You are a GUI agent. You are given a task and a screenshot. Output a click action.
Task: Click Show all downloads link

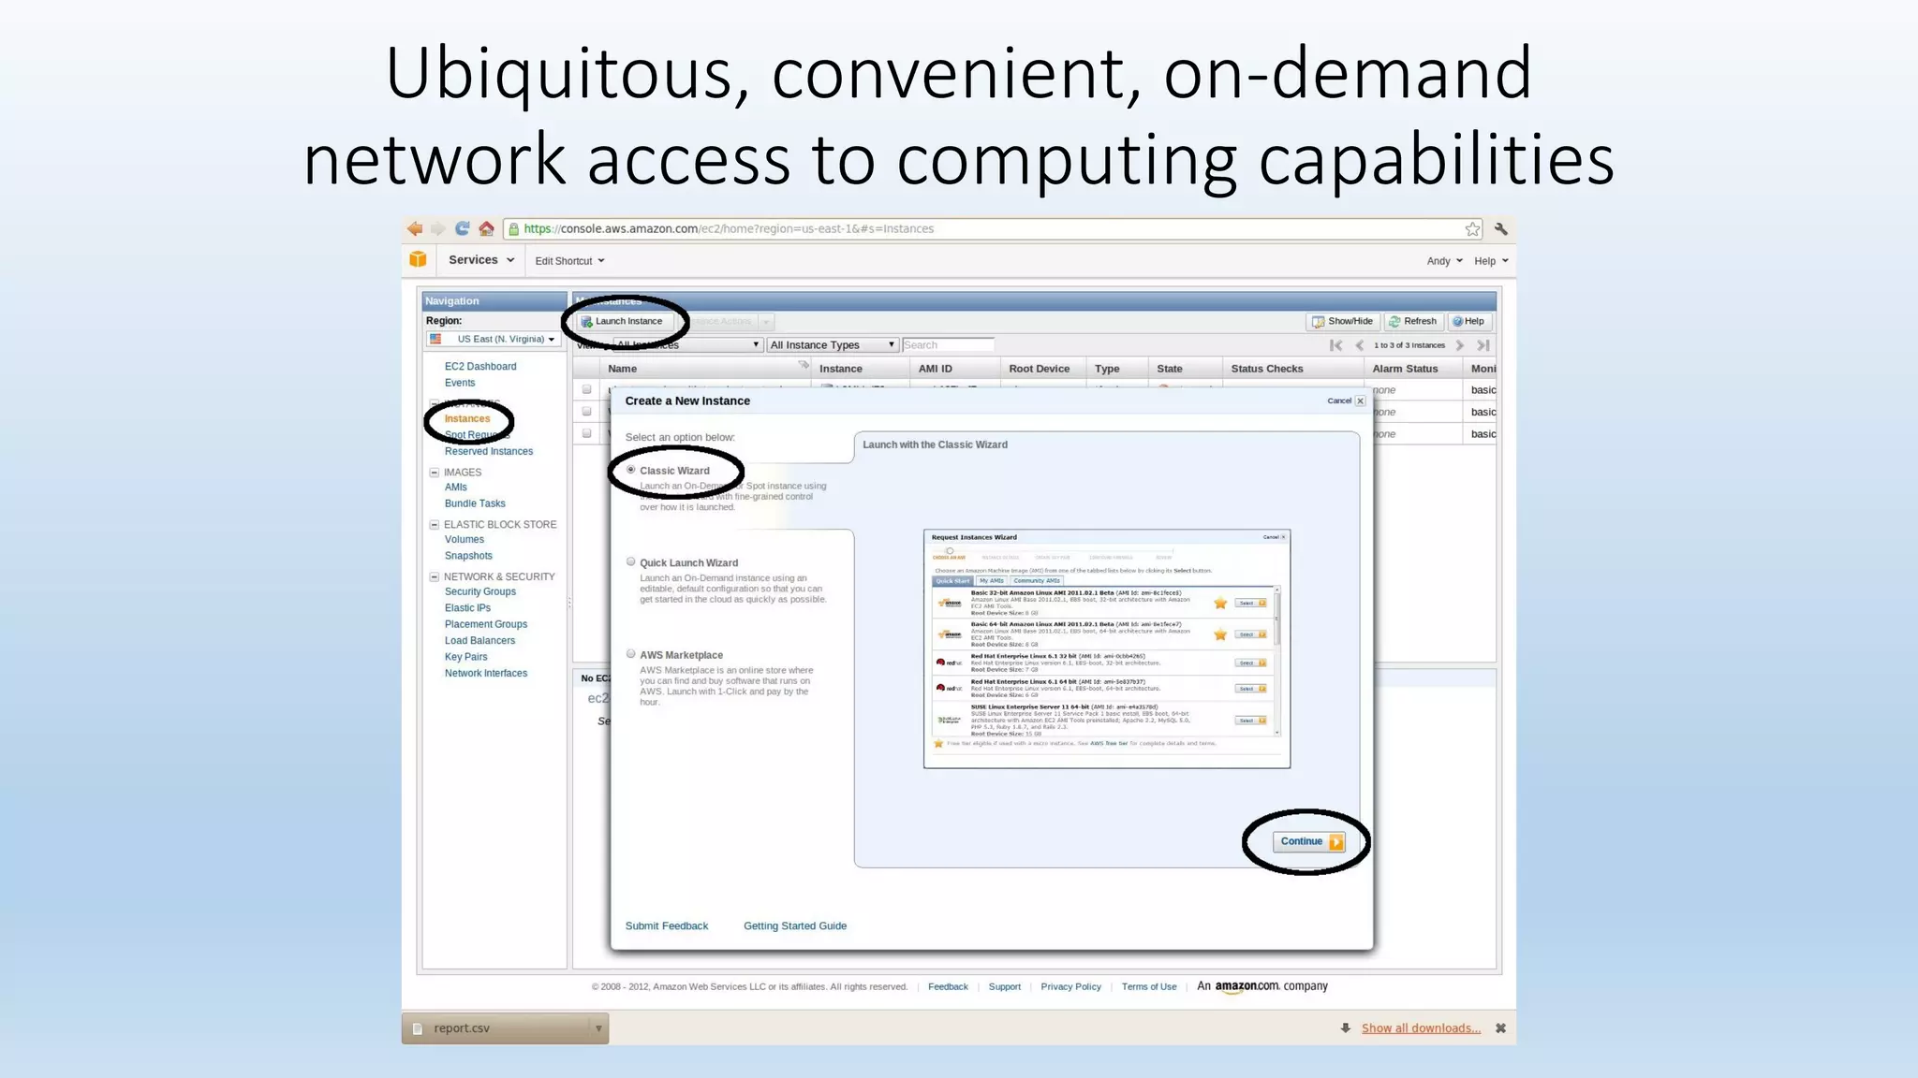(1421, 1028)
